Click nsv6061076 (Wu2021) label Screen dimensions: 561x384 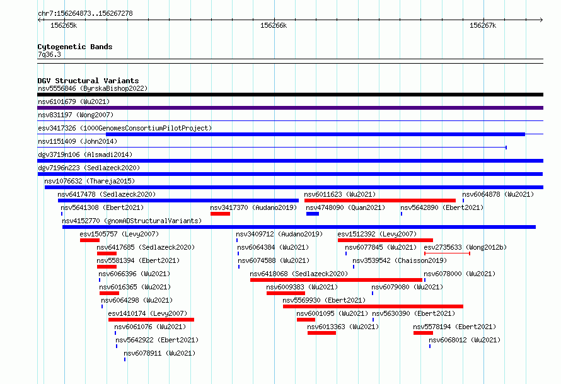coord(150,327)
